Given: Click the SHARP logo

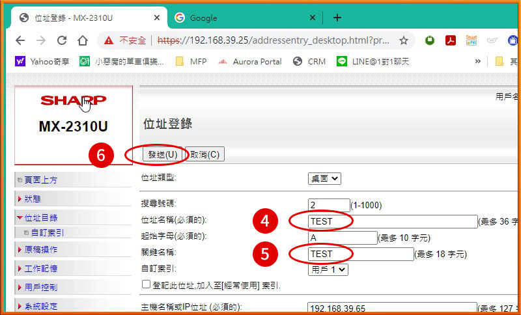Looking at the screenshot, I should click(x=73, y=100).
